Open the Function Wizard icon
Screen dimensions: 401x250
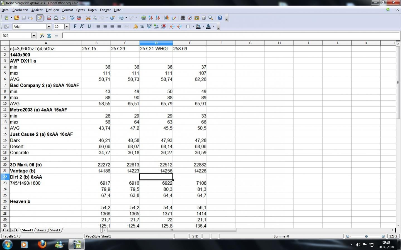(42, 36)
